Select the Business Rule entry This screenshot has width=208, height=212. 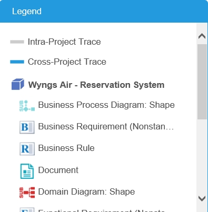pos(66,148)
